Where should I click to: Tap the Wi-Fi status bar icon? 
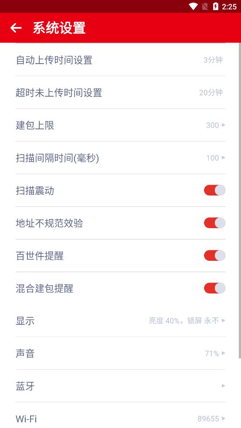tap(193, 6)
